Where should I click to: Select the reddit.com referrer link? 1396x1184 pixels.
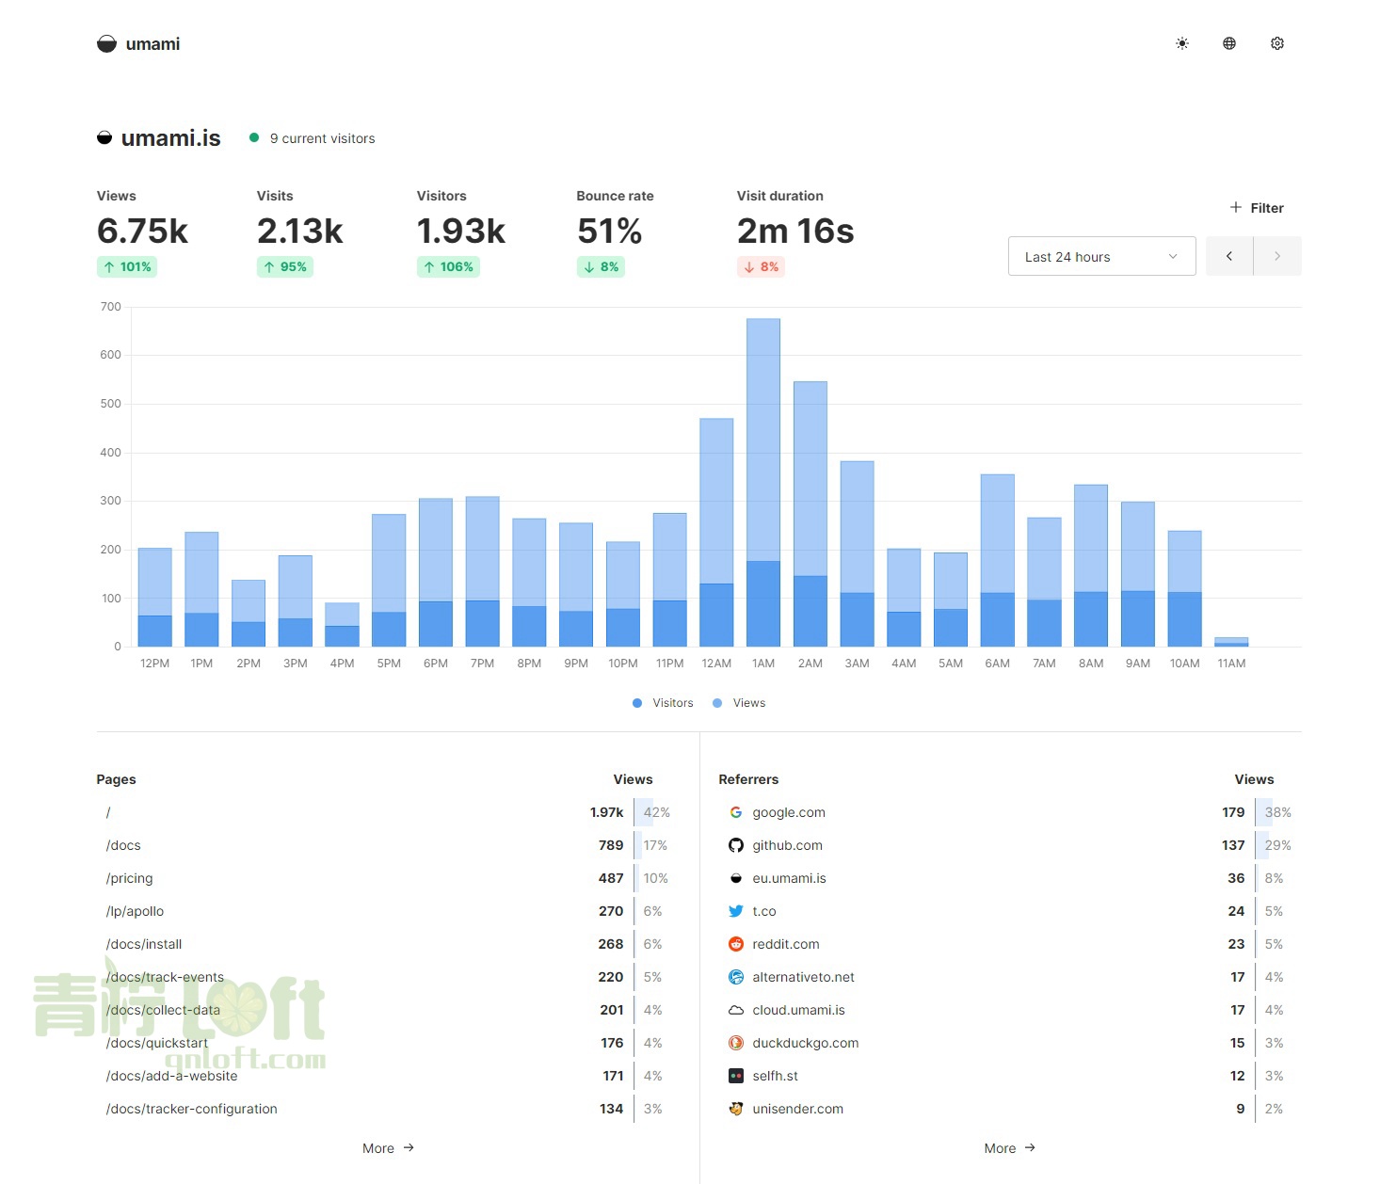coord(786,944)
